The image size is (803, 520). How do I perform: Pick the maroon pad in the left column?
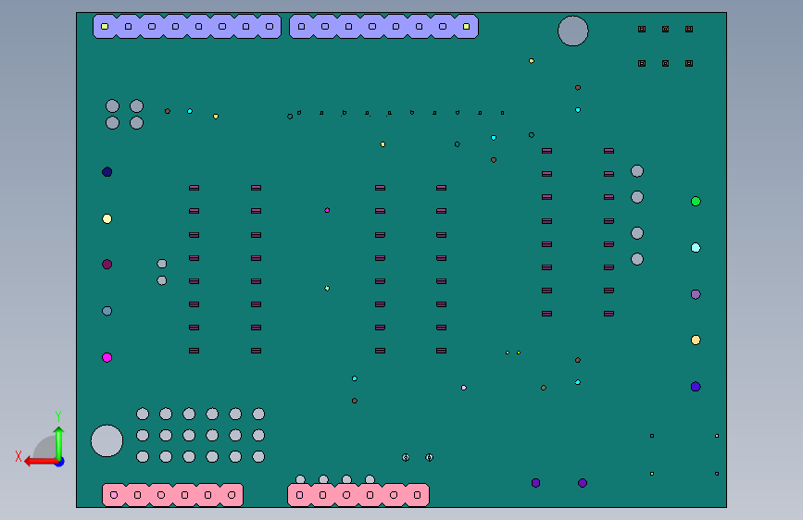click(107, 264)
